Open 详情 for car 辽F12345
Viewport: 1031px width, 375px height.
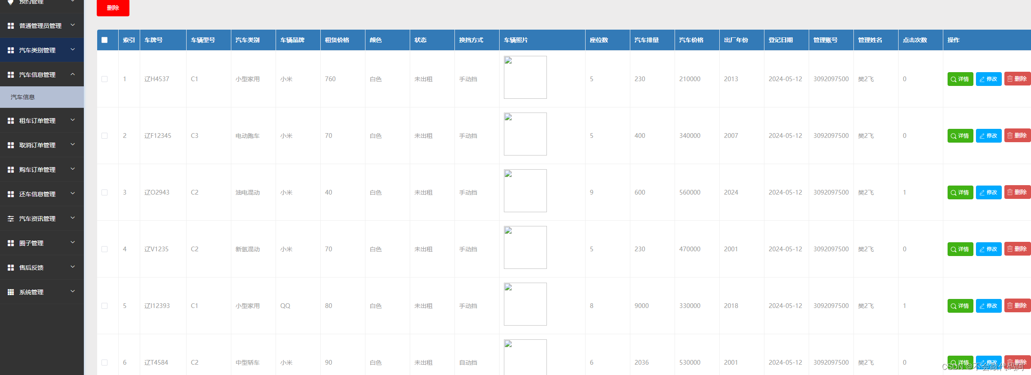click(960, 136)
